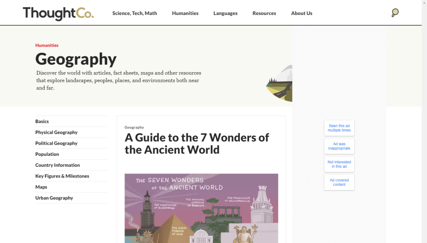The width and height of the screenshot is (427, 243).
Task: Open the Science, Tech, Math menu
Action: 134,13
